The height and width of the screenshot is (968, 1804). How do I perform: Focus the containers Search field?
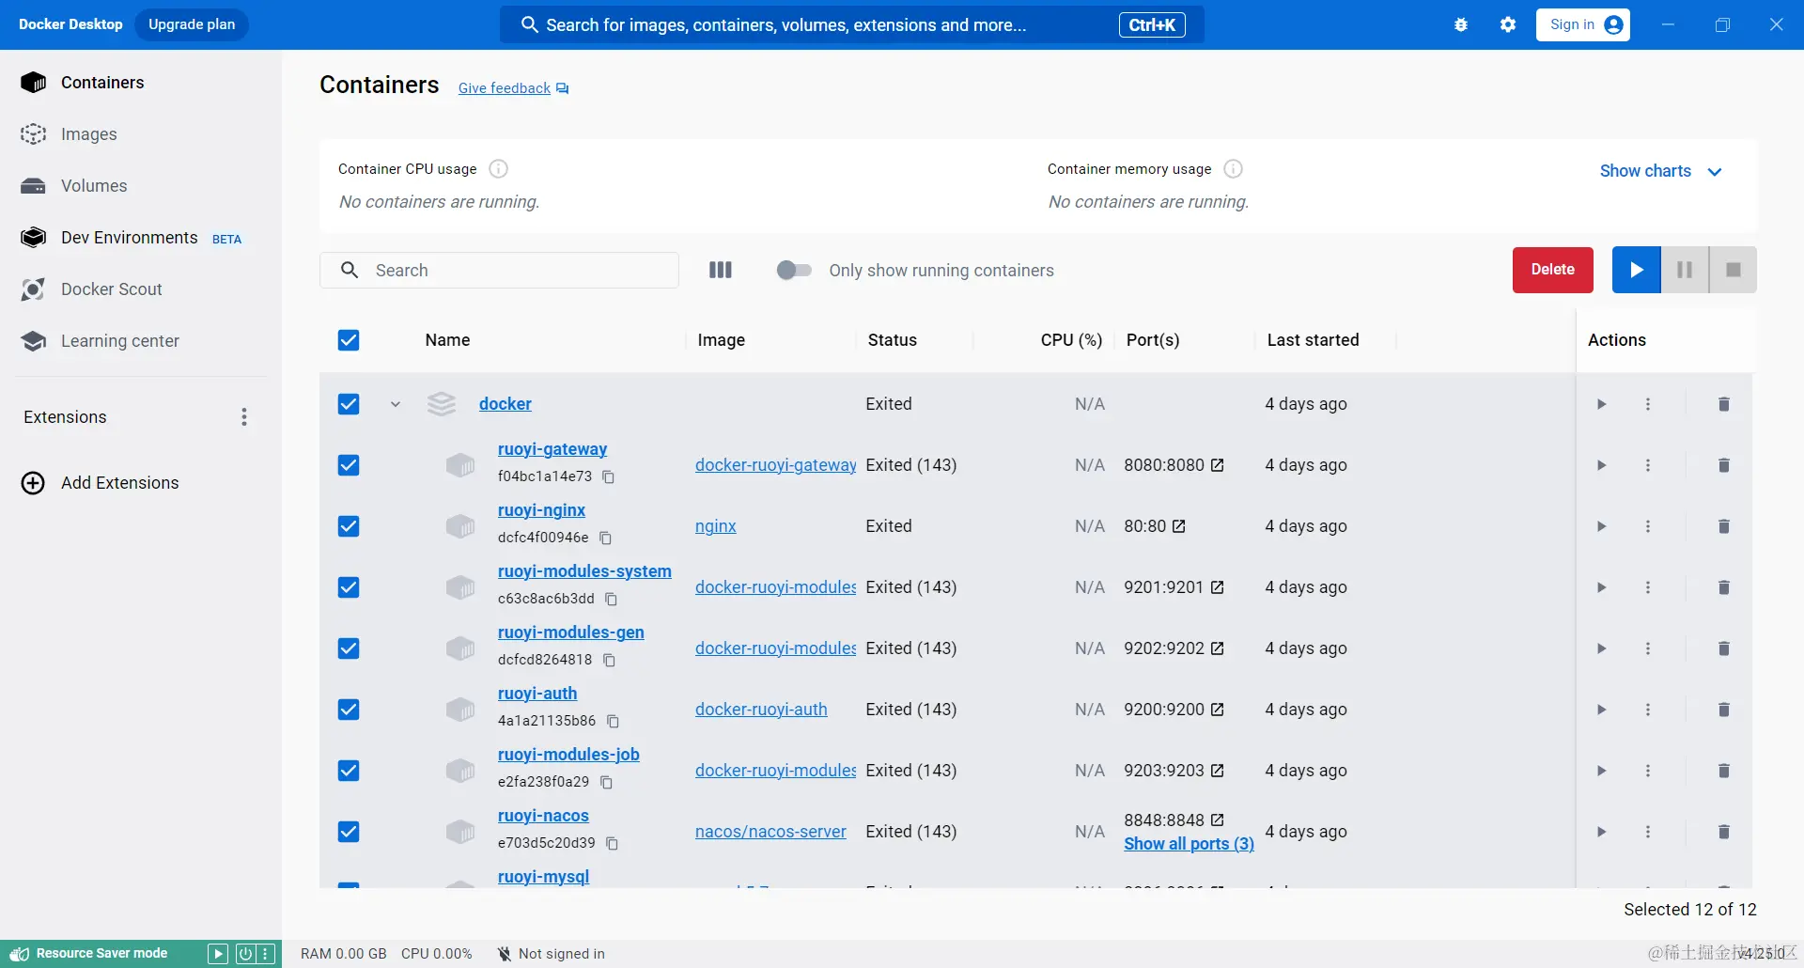pos(499,271)
